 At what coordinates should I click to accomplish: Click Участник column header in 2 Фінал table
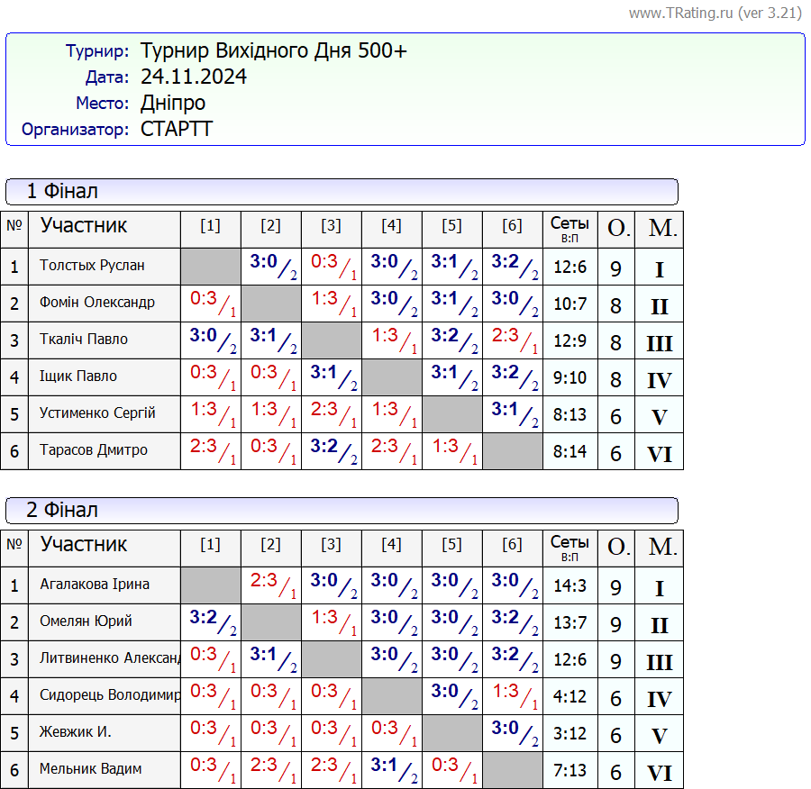tap(84, 544)
